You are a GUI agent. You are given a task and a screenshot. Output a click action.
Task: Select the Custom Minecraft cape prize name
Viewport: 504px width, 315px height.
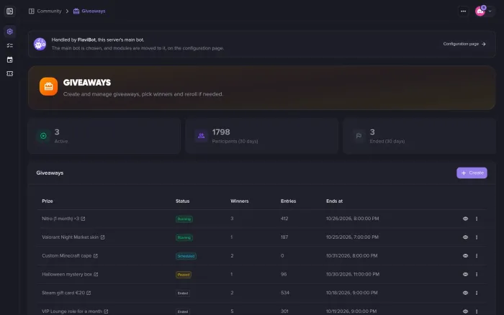click(x=67, y=256)
